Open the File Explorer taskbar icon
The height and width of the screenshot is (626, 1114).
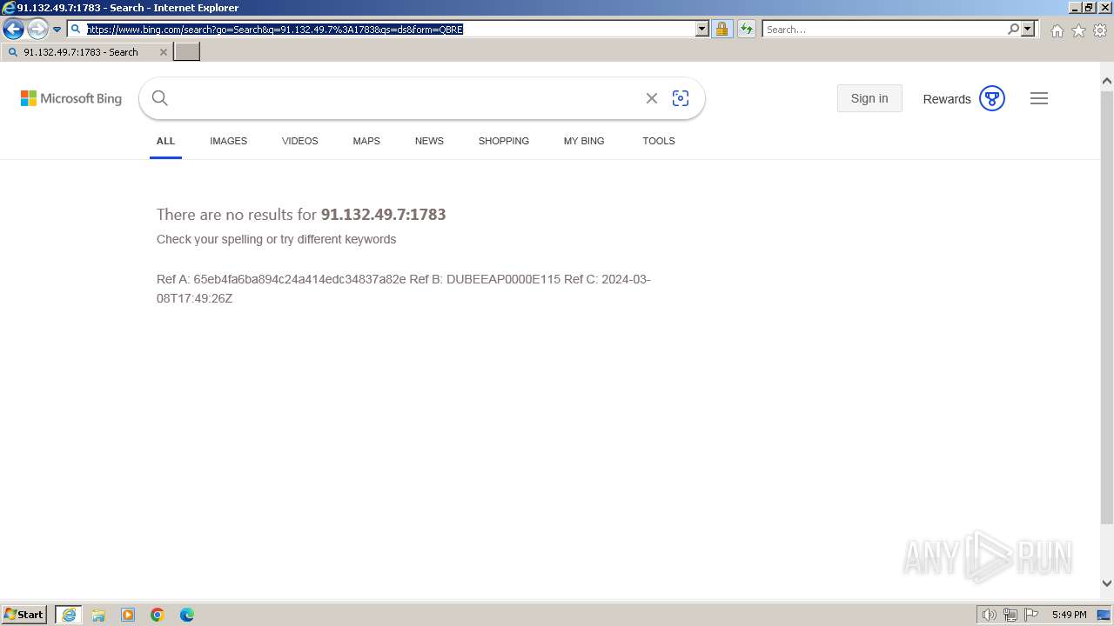tap(98, 615)
